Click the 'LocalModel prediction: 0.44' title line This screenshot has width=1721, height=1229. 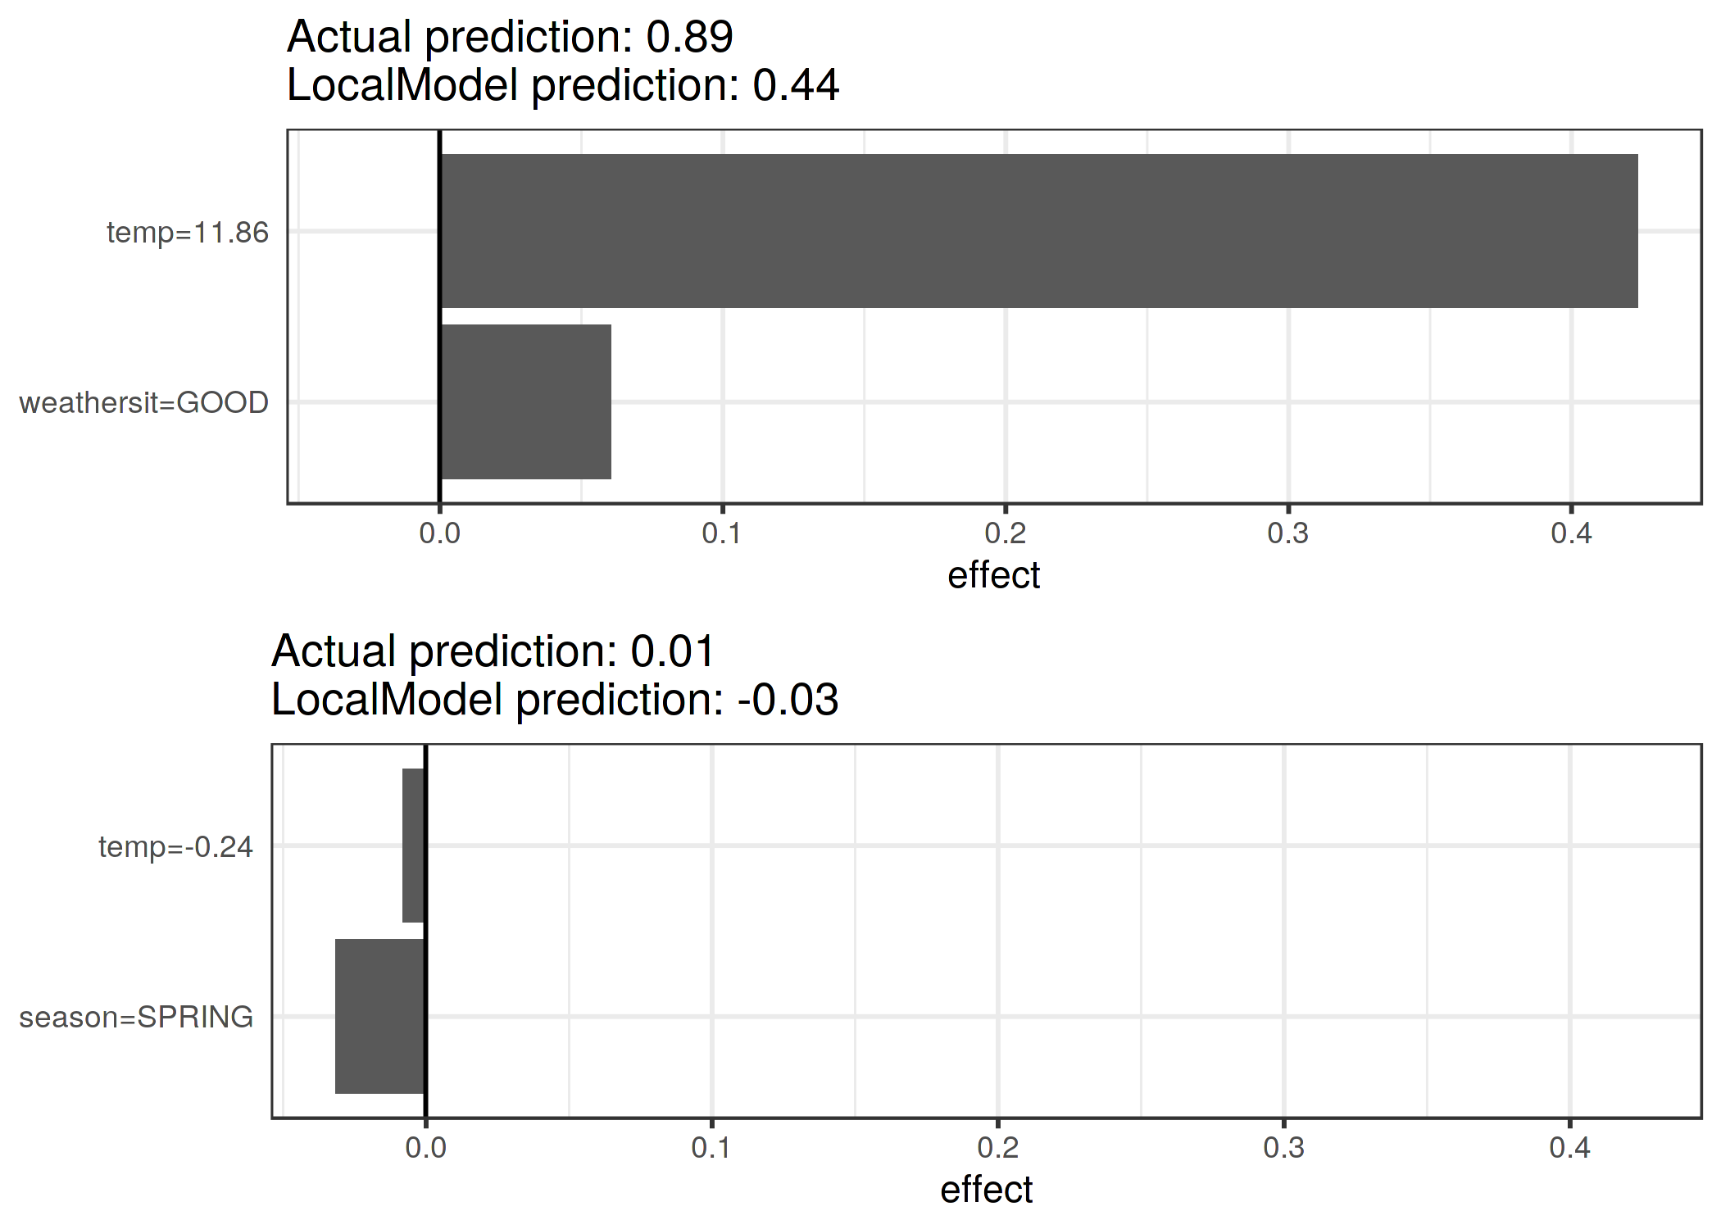563,85
